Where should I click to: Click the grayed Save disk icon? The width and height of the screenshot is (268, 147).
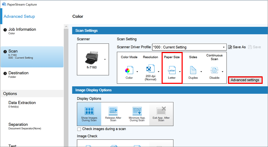point(250,47)
